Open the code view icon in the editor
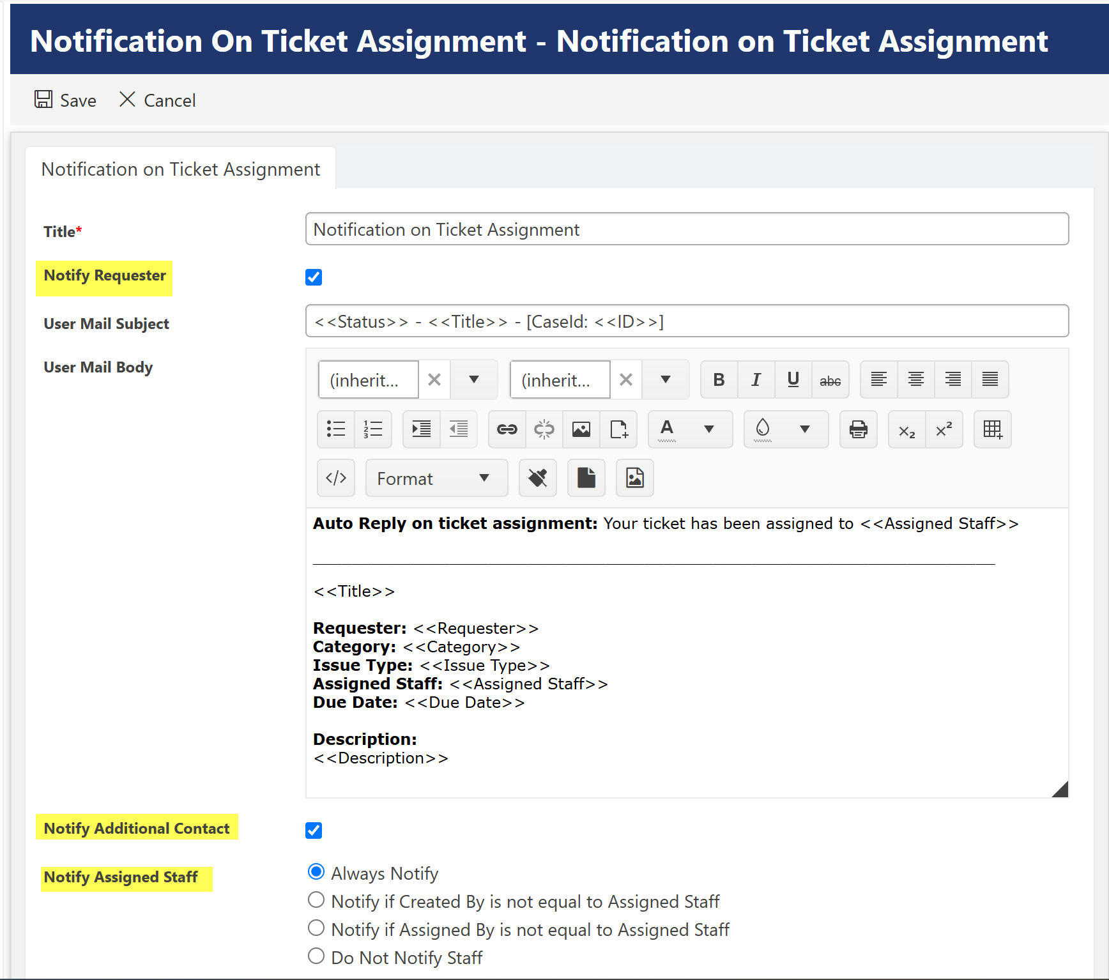The image size is (1109, 980). pos(336,478)
